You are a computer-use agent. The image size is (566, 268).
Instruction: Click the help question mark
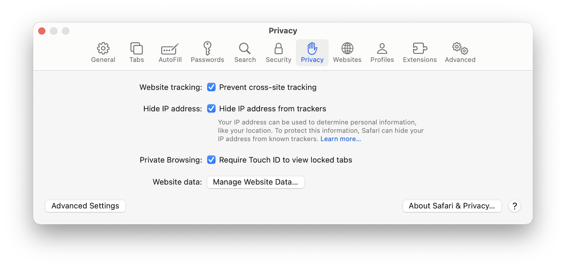click(514, 206)
